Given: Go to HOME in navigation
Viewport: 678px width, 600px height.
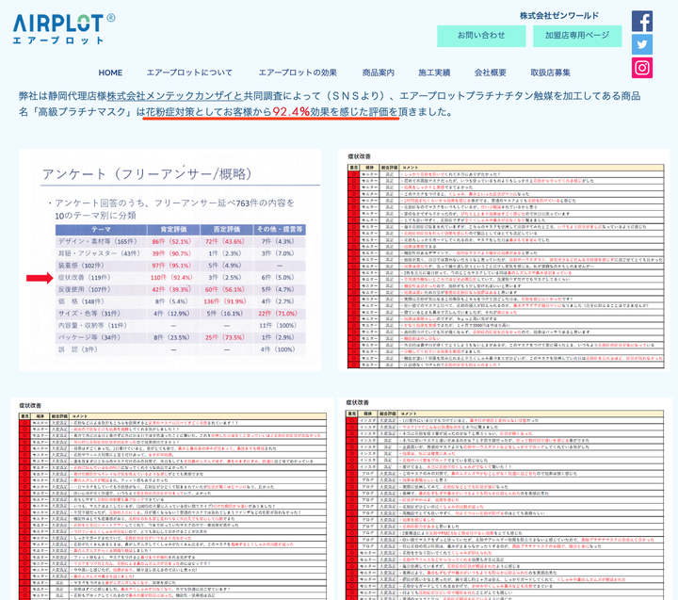Looking at the screenshot, I should point(110,73).
